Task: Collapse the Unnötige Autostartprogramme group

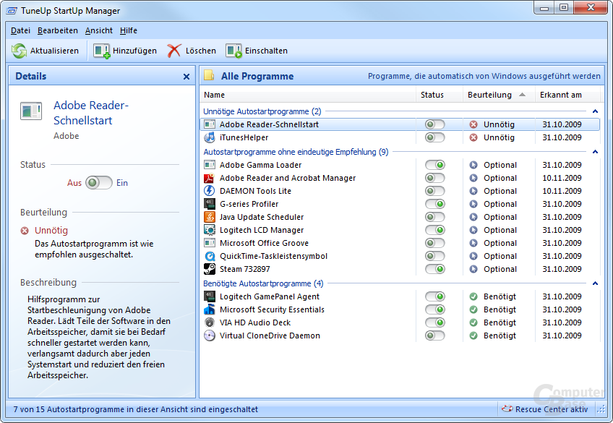Action: 595,111
